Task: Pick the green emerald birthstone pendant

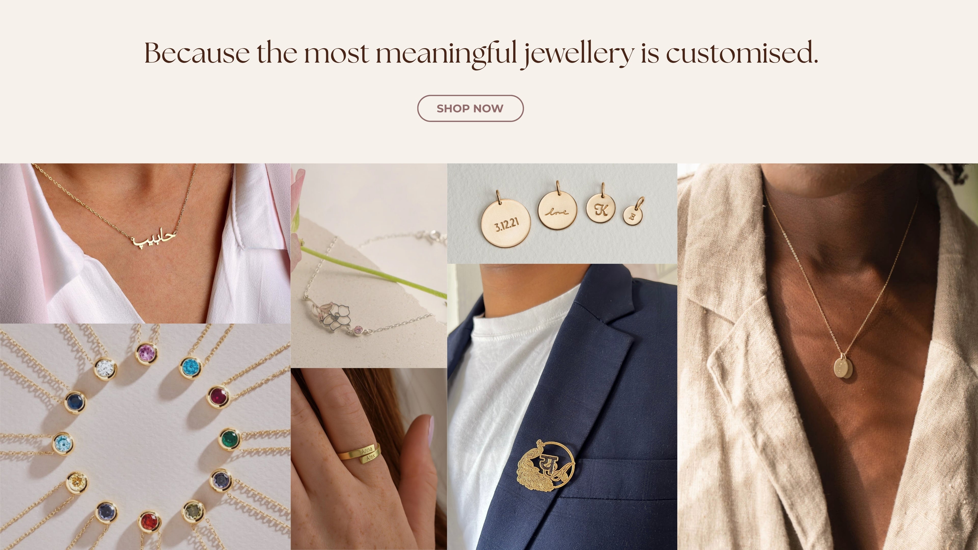Action: [230, 439]
